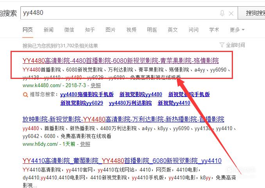
Task: Select the 网页 tab
Action: 27,30
